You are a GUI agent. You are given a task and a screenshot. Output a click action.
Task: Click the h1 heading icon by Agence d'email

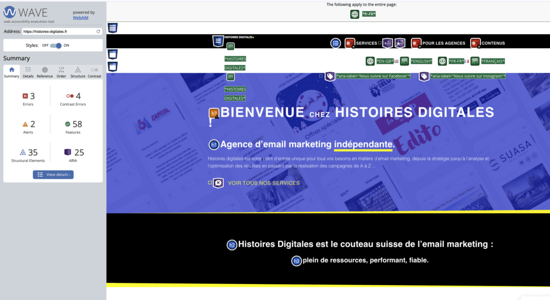click(x=214, y=144)
